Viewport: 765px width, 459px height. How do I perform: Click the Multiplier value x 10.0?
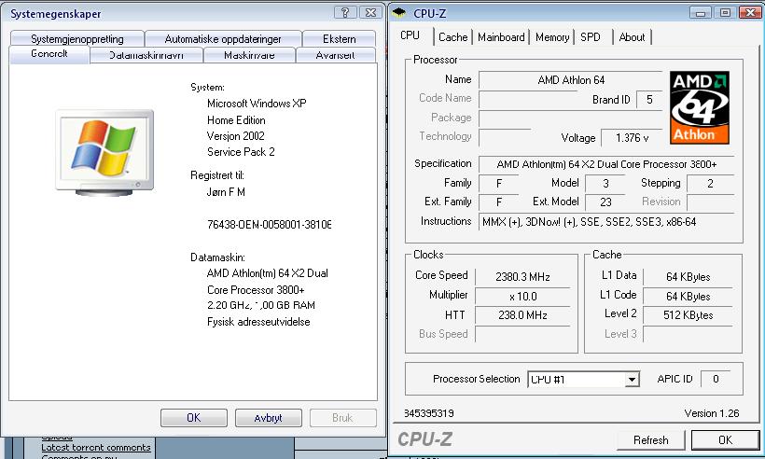tap(522, 296)
